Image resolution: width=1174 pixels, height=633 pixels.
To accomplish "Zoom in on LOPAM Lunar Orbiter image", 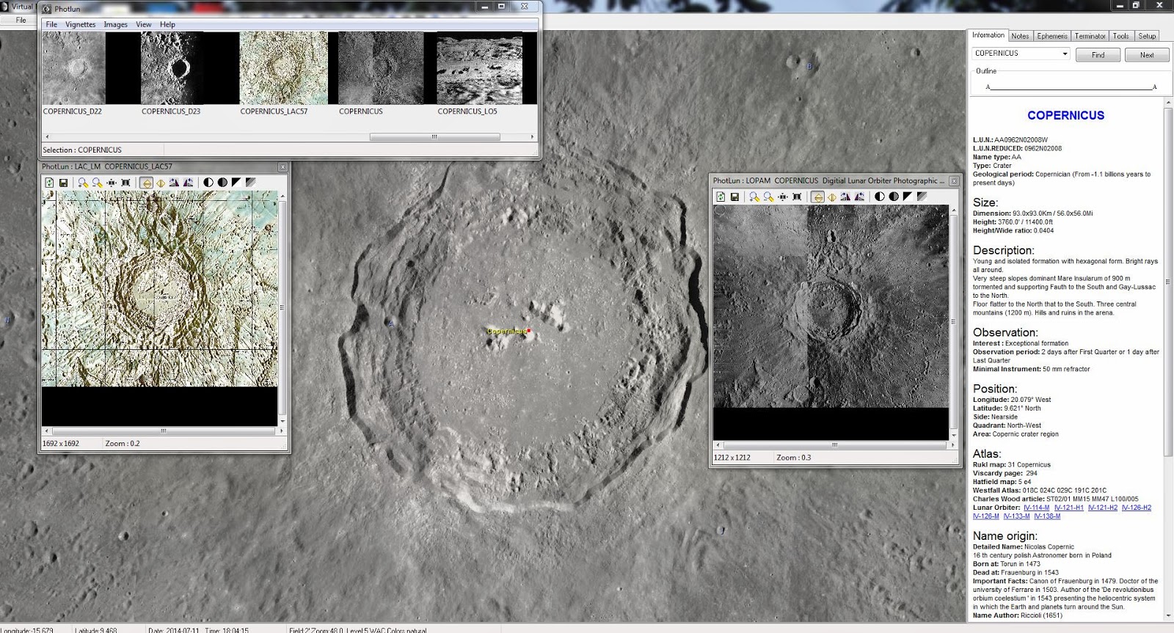I will click(x=754, y=197).
